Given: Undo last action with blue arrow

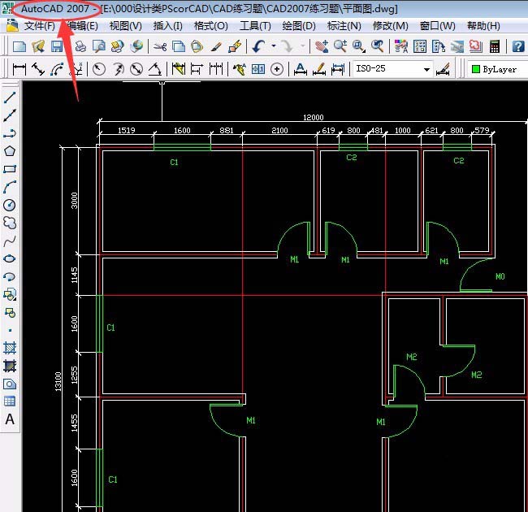Looking at the screenshot, I should (258, 46).
